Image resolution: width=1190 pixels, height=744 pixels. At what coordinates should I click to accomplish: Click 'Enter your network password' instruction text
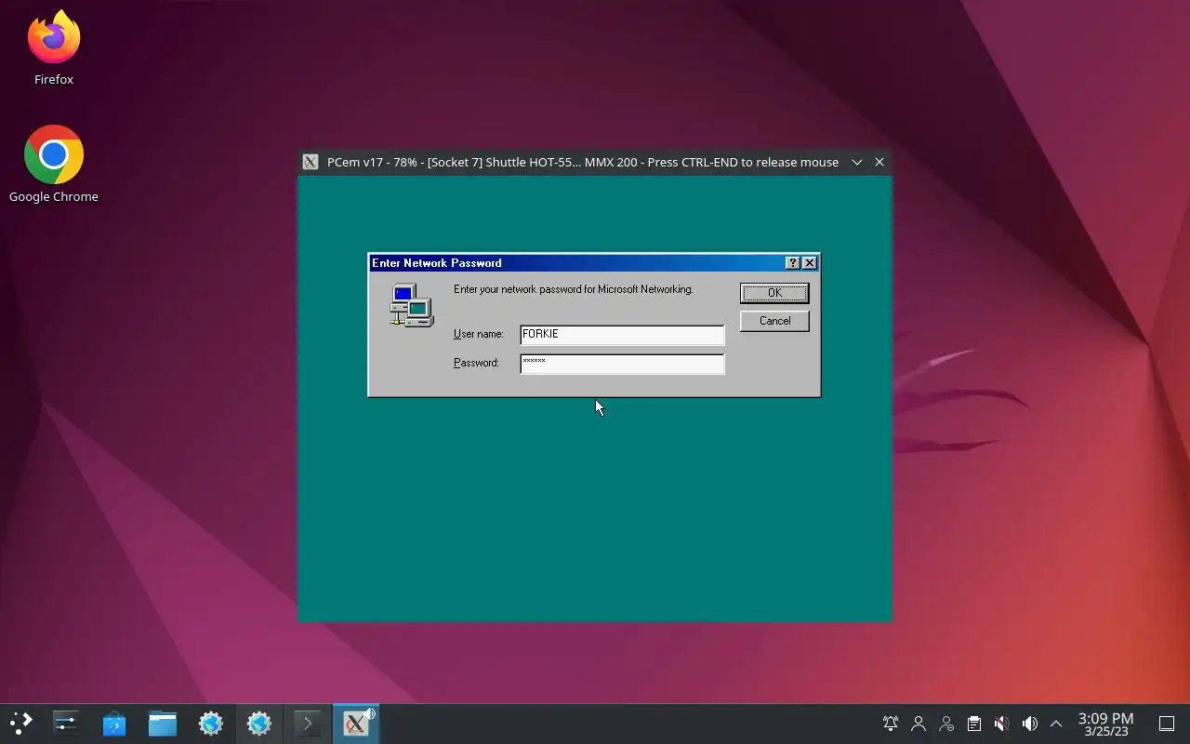[574, 289]
